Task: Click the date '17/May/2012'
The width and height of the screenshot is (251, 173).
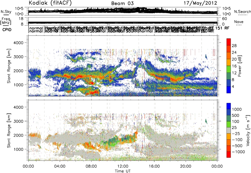Action: (200, 3)
